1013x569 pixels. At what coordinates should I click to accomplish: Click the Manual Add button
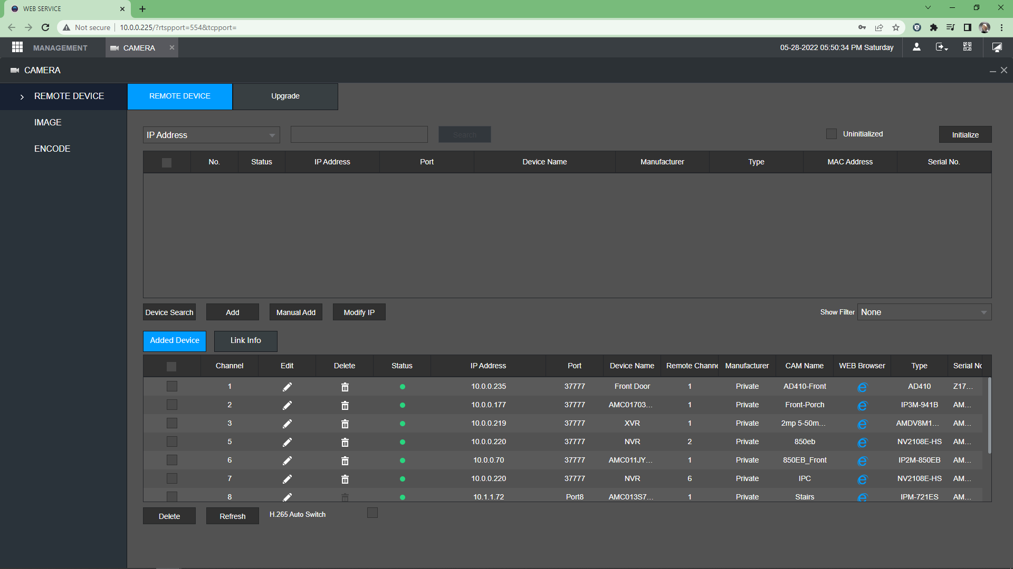tap(296, 312)
